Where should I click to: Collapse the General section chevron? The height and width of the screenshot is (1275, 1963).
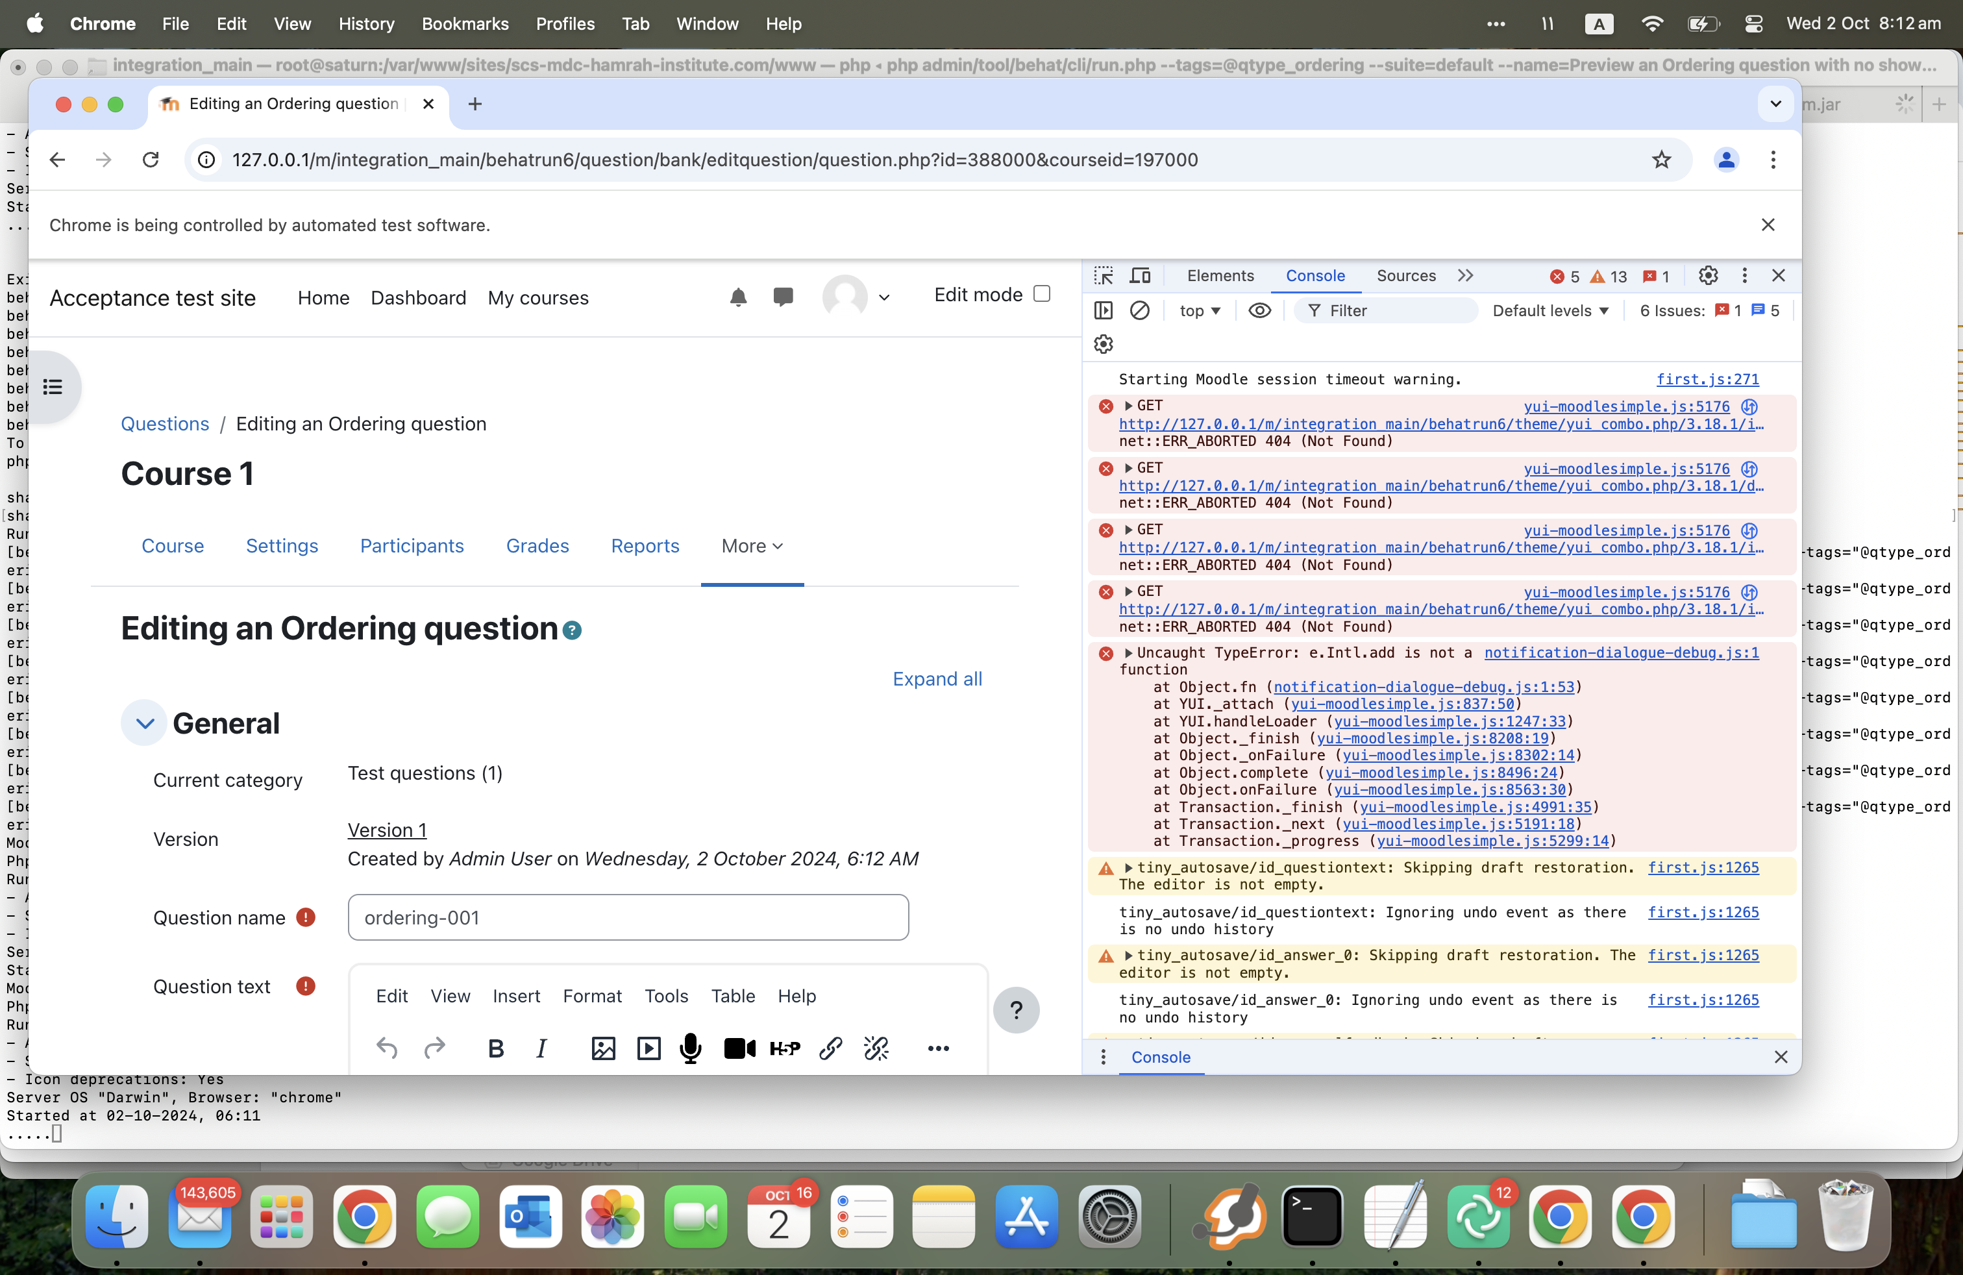pos(144,723)
